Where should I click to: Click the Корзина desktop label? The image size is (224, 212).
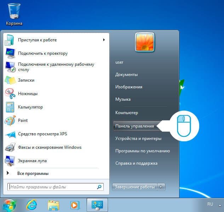[14, 23]
